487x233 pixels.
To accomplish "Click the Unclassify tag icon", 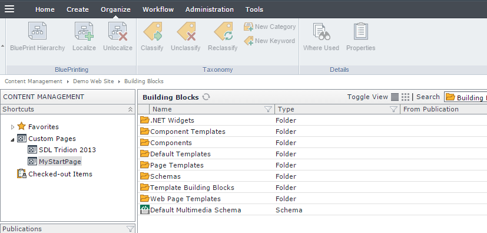I will [185, 31].
